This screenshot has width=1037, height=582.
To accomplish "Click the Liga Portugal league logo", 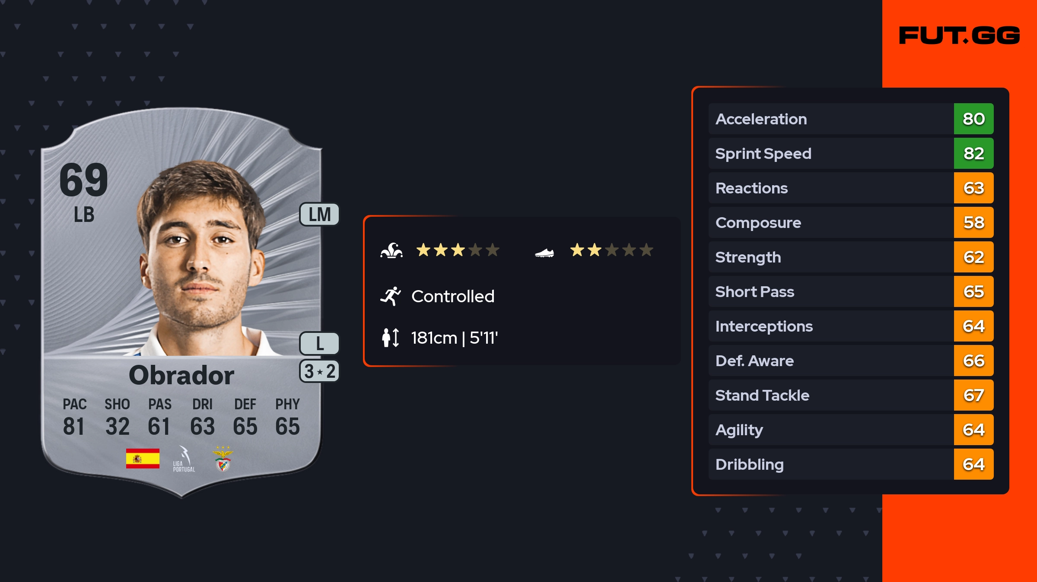I will point(184,459).
